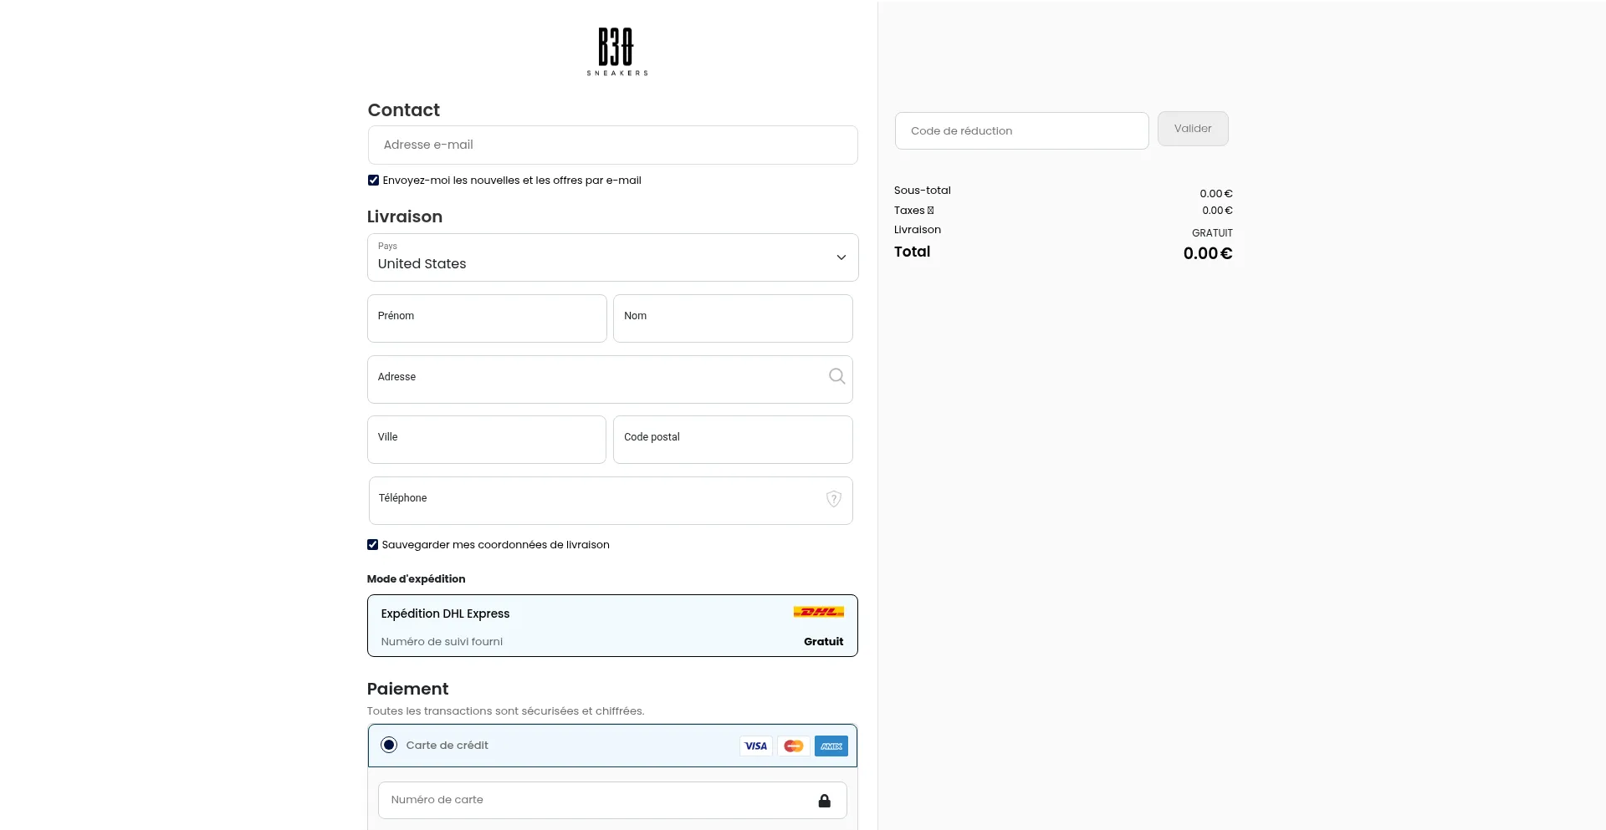The width and height of the screenshot is (1606, 830).
Task: Select the Expédition DHL Express shipping option
Action: [x=611, y=625]
